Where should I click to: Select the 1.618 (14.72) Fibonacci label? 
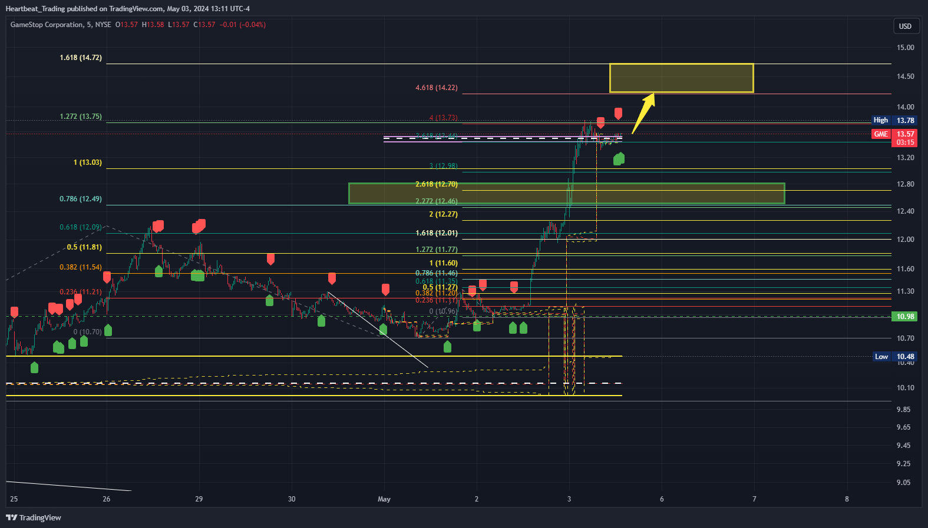click(x=81, y=58)
